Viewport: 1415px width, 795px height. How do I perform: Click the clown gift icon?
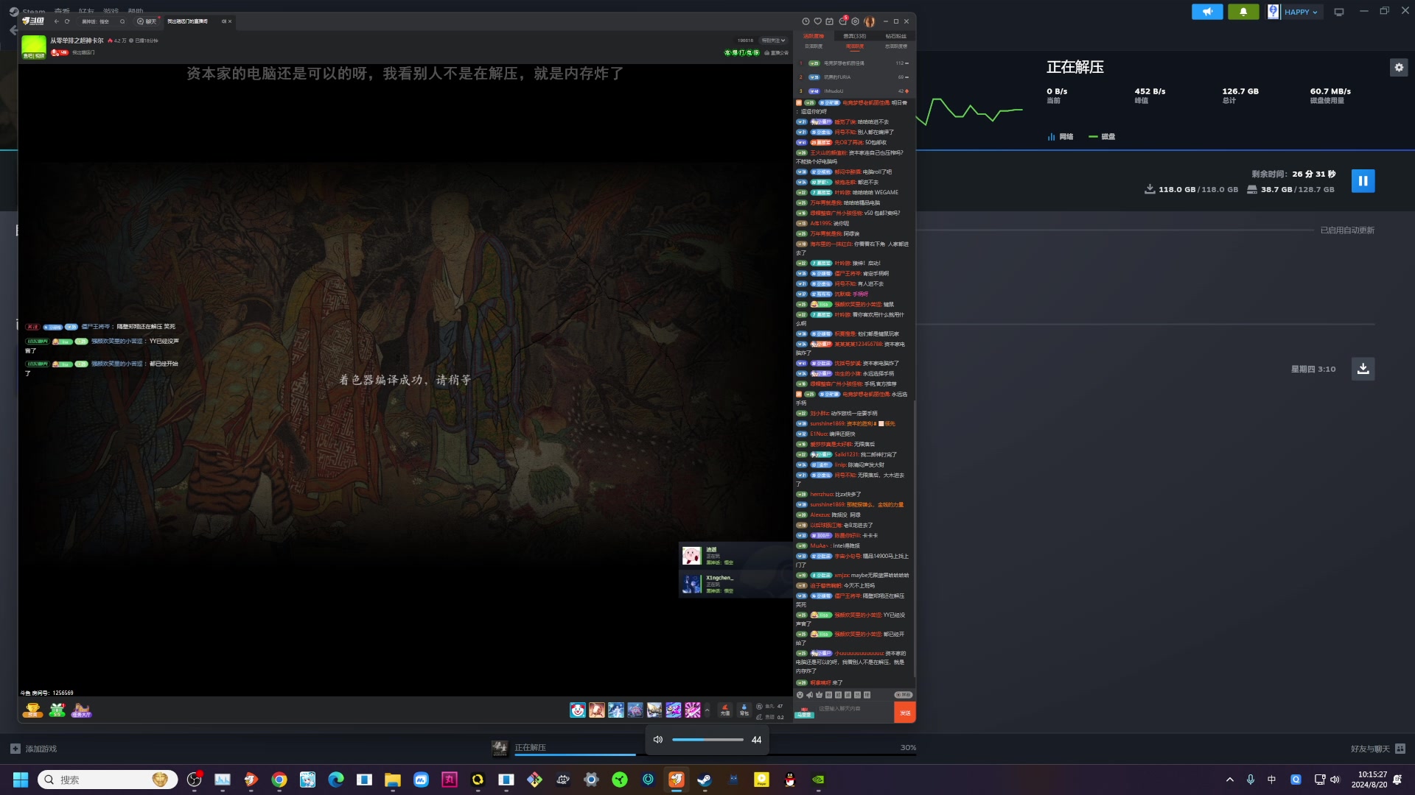578,710
